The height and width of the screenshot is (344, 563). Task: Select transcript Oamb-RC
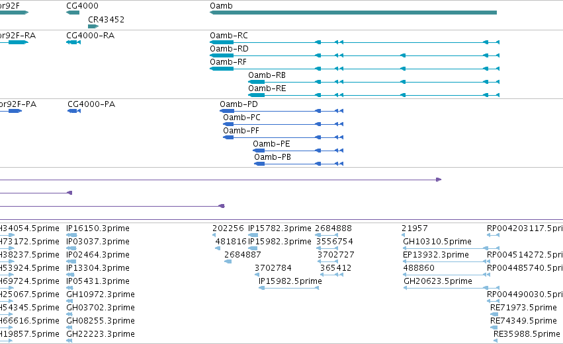click(355, 42)
